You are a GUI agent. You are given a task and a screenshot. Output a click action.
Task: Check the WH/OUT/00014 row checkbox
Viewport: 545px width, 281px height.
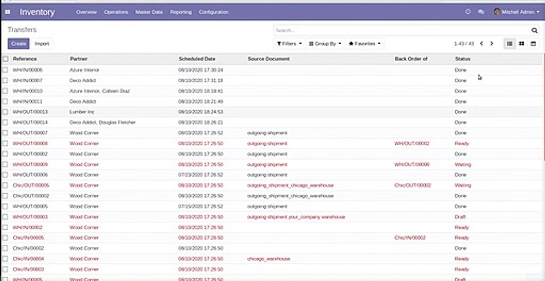pos(5,123)
